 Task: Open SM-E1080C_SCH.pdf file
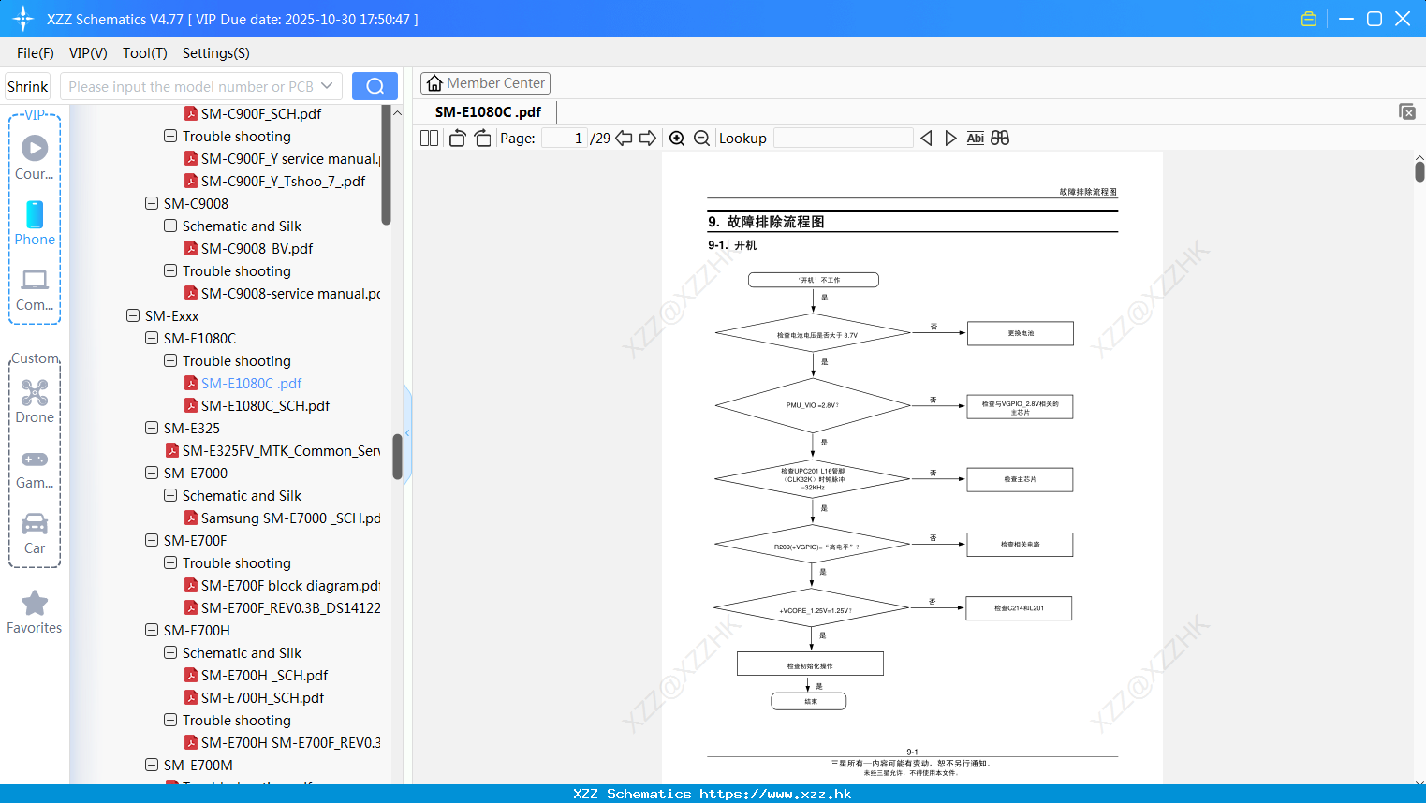coord(265,405)
